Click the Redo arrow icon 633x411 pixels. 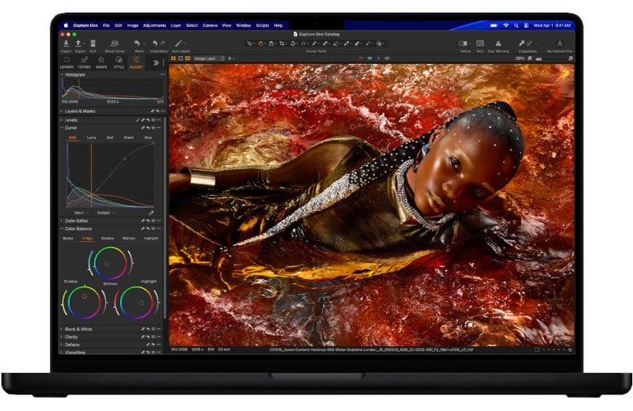[x=163, y=43]
